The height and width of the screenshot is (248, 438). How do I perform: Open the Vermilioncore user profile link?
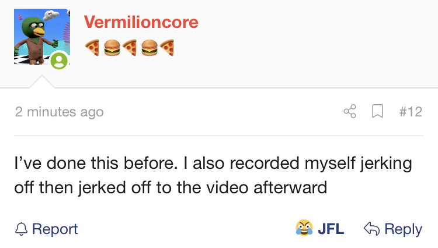[x=141, y=22]
